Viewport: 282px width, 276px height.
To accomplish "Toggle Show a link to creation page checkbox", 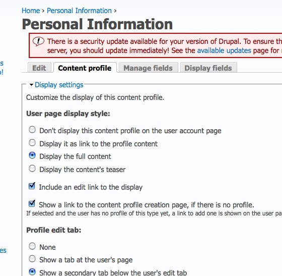I will click(x=32, y=203).
